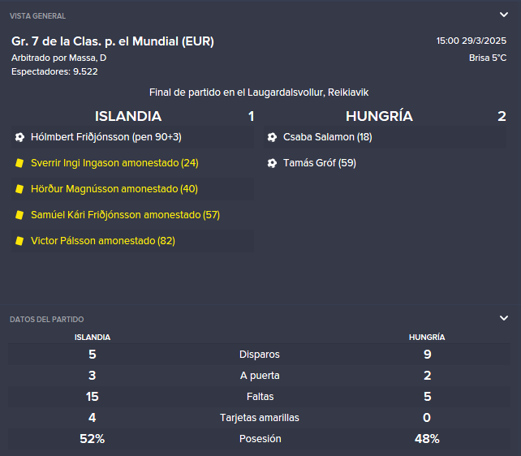Open Victor Pálsson booking event
Viewport: 521px width, 456px height.
(x=132, y=241)
